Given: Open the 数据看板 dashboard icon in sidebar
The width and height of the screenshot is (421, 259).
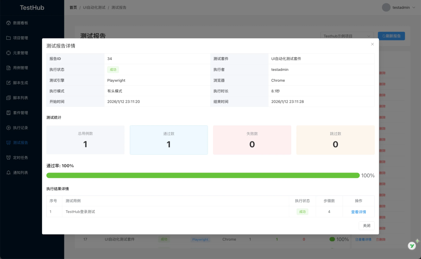Looking at the screenshot, I should click(8, 23).
